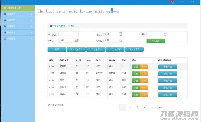This screenshot has height=122, width=201.
Task: Click the green 查询 search button
Action: (156, 41)
